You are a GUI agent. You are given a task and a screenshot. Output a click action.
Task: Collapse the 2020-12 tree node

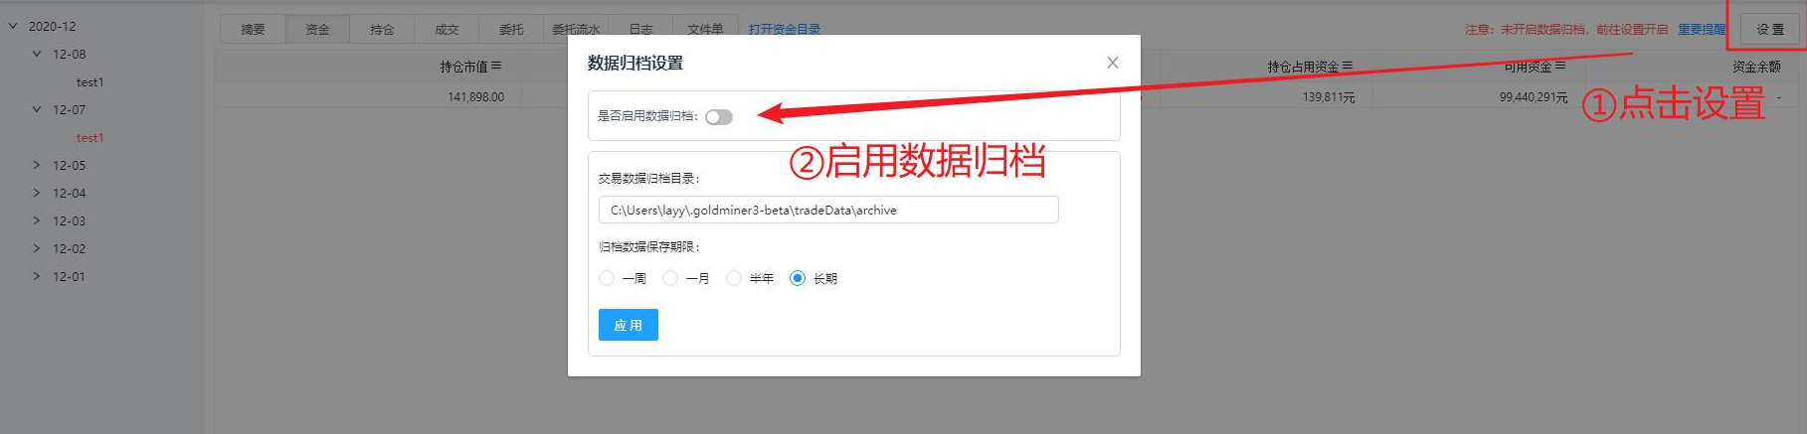pyautogui.click(x=13, y=26)
